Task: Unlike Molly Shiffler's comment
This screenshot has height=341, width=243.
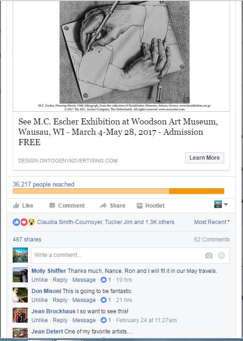Action: pos(39,279)
